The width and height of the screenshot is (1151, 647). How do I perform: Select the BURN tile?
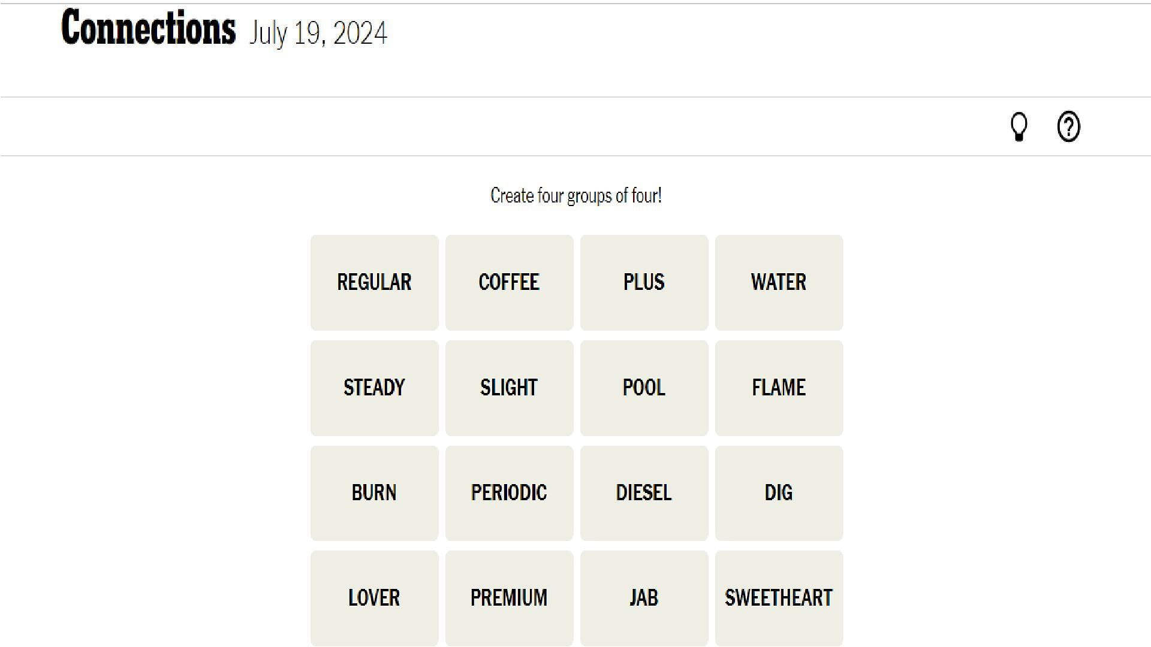tap(374, 492)
